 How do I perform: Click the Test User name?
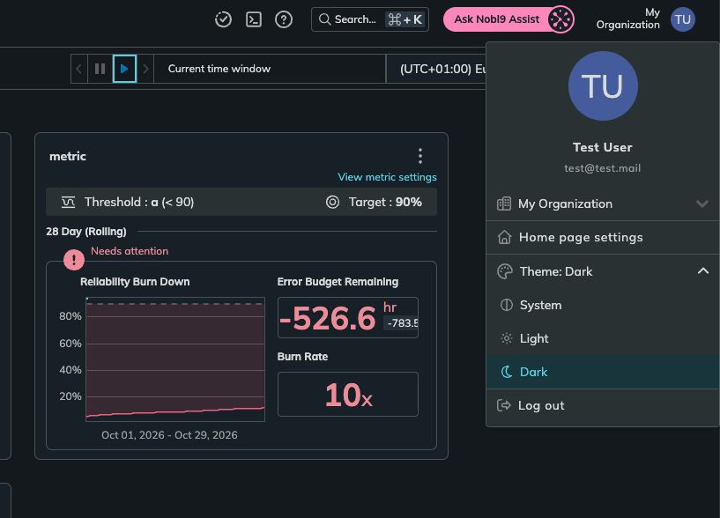603,147
